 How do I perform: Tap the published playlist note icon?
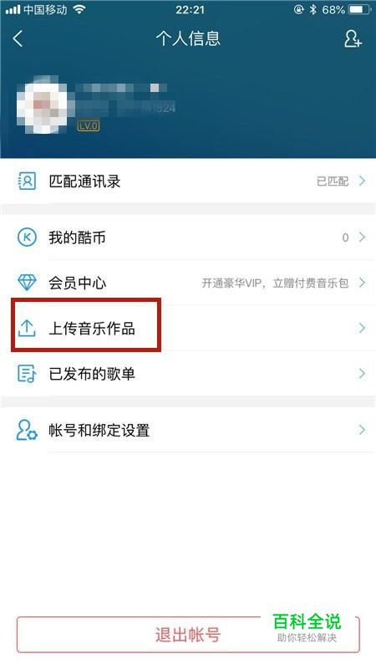(x=27, y=373)
